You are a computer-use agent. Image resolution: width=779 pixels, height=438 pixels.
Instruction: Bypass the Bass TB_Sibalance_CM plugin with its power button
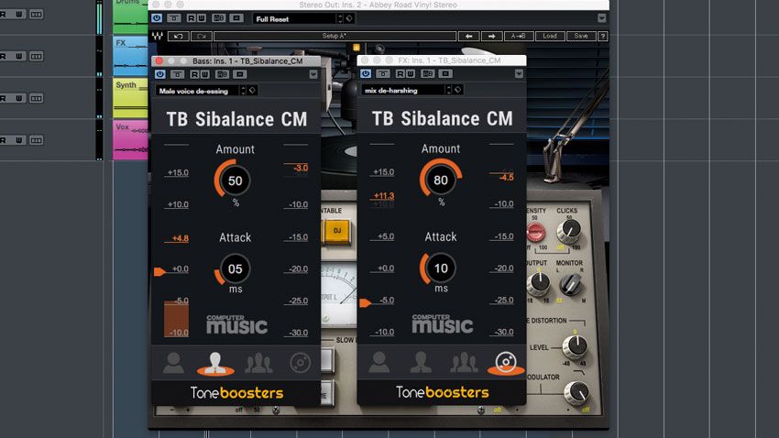[160, 74]
